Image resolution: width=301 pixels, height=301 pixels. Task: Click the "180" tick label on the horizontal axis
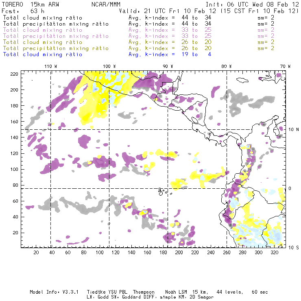163,253
